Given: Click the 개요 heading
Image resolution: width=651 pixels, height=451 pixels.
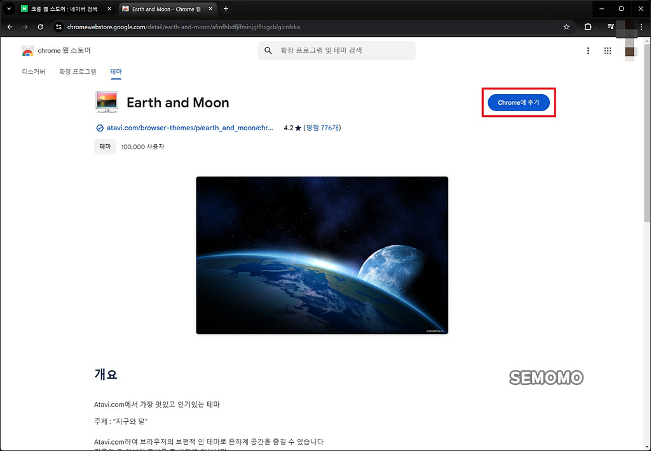Looking at the screenshot, I should pos(106,374).
